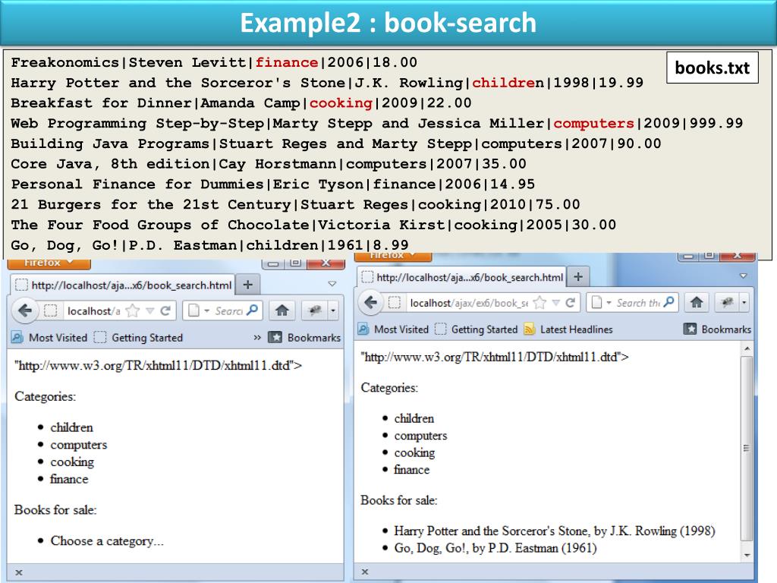
Task: Click URL field in left Firefox window
Action: tap(93, 310)
